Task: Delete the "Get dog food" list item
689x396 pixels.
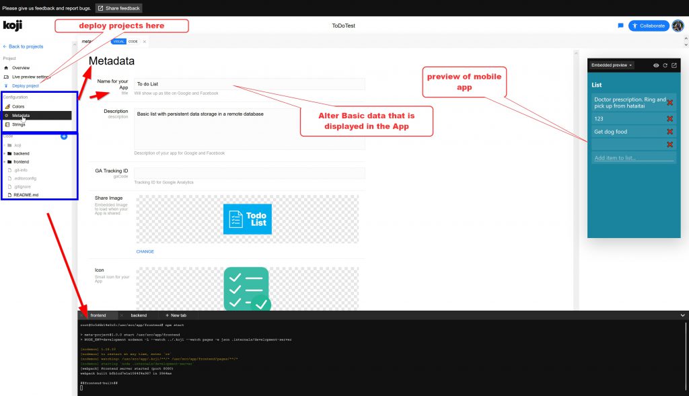Action: click(669, 132)
